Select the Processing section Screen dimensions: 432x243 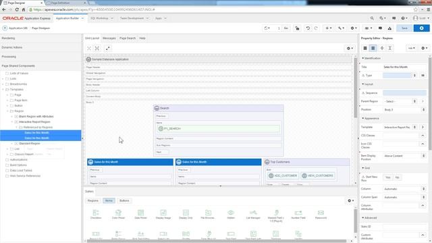[40, 57]
